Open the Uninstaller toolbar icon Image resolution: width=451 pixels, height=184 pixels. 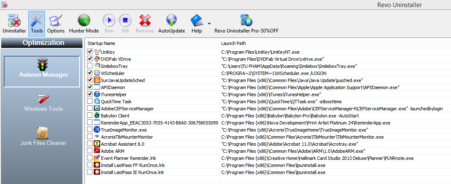14,21
